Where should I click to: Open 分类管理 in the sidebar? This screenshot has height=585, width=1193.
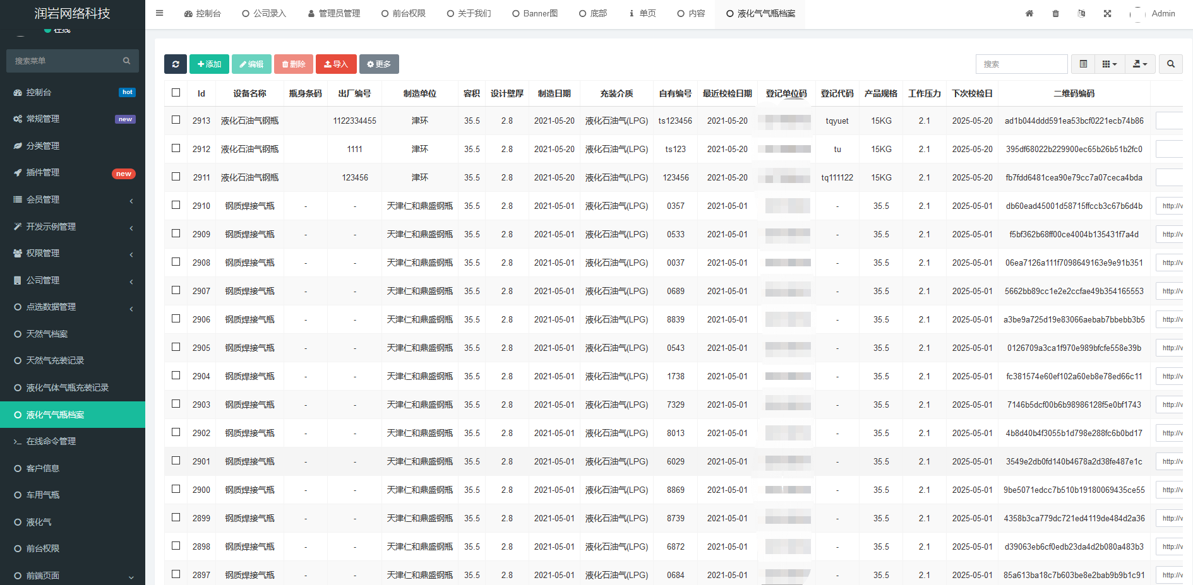click(x=73, y=146)
